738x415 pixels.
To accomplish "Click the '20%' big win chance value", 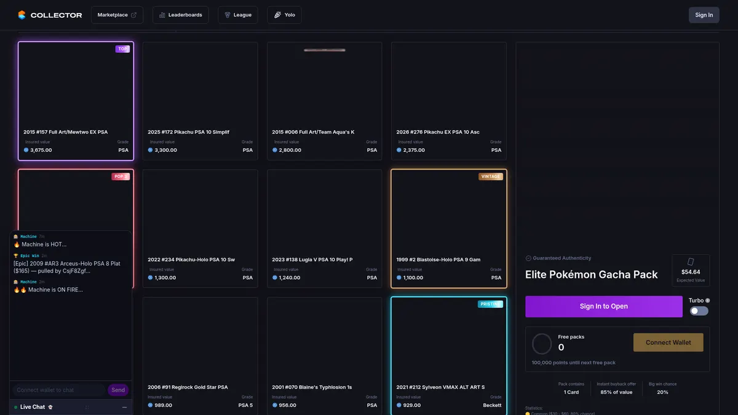I will (x=662, y=392).
